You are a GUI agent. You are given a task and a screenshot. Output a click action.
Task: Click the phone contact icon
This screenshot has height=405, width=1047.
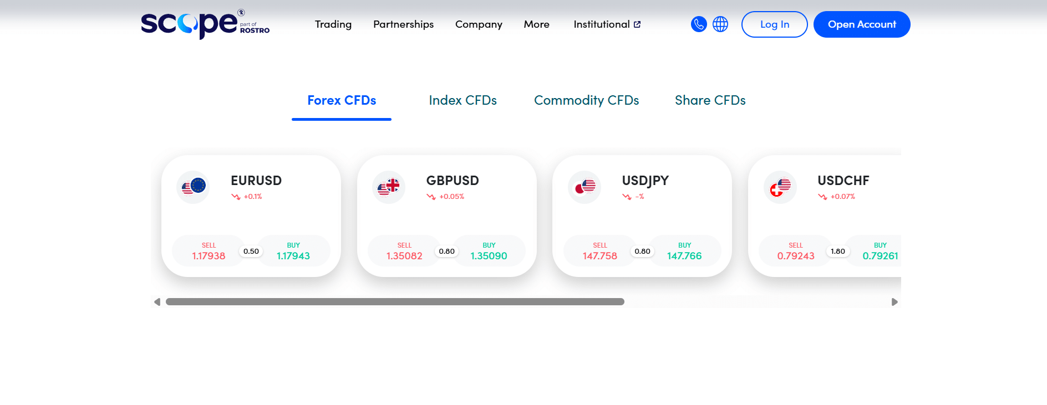(x=699, y=24)
